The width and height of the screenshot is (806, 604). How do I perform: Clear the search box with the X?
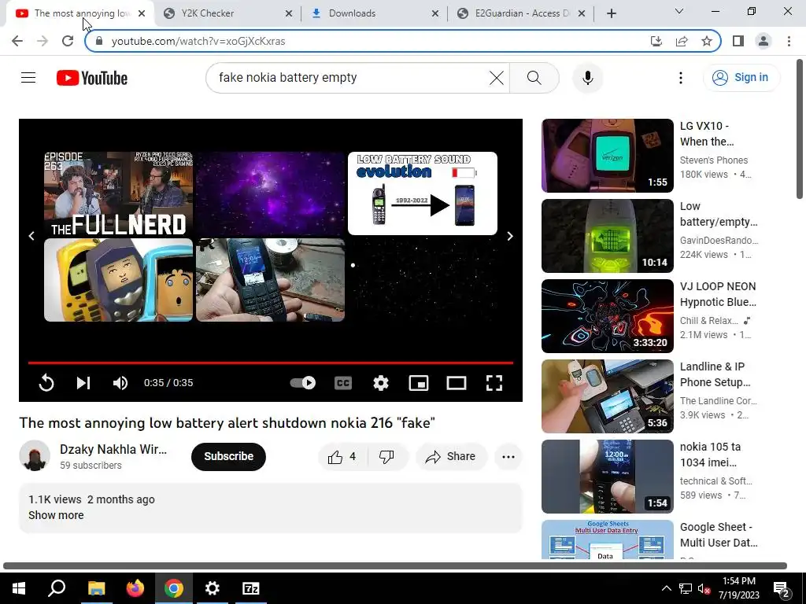[x=497, y=78]
